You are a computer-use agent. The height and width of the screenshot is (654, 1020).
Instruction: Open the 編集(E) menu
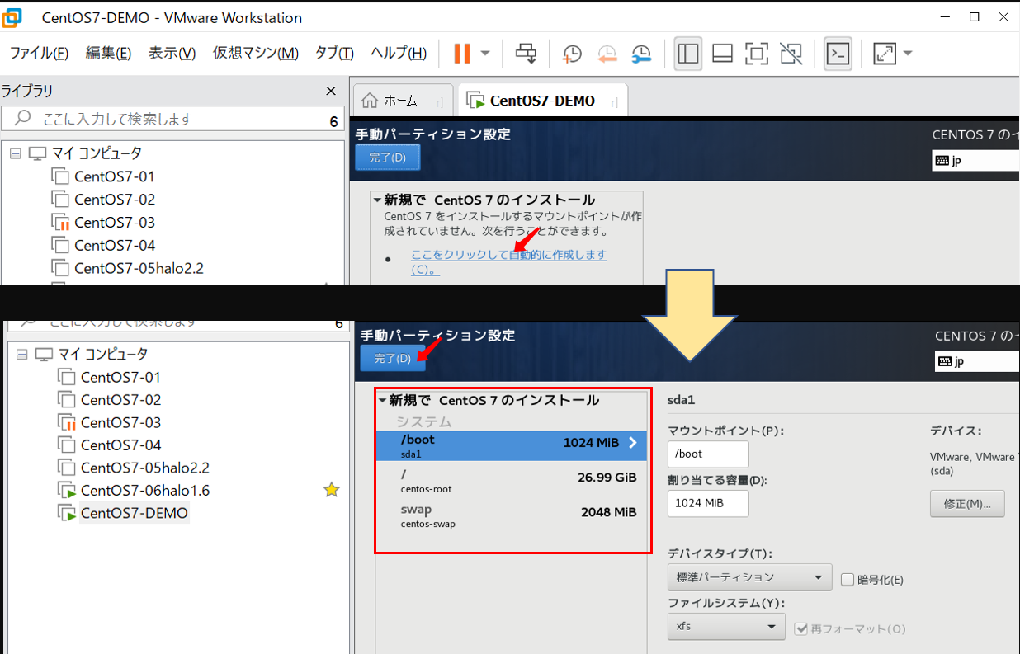point(108,54)
